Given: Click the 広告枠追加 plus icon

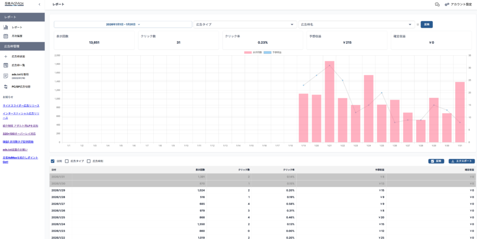Looking at the screenshot, I should (x=6, y=56).
